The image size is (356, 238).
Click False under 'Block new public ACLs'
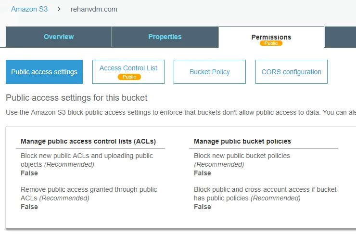[29, 173]
